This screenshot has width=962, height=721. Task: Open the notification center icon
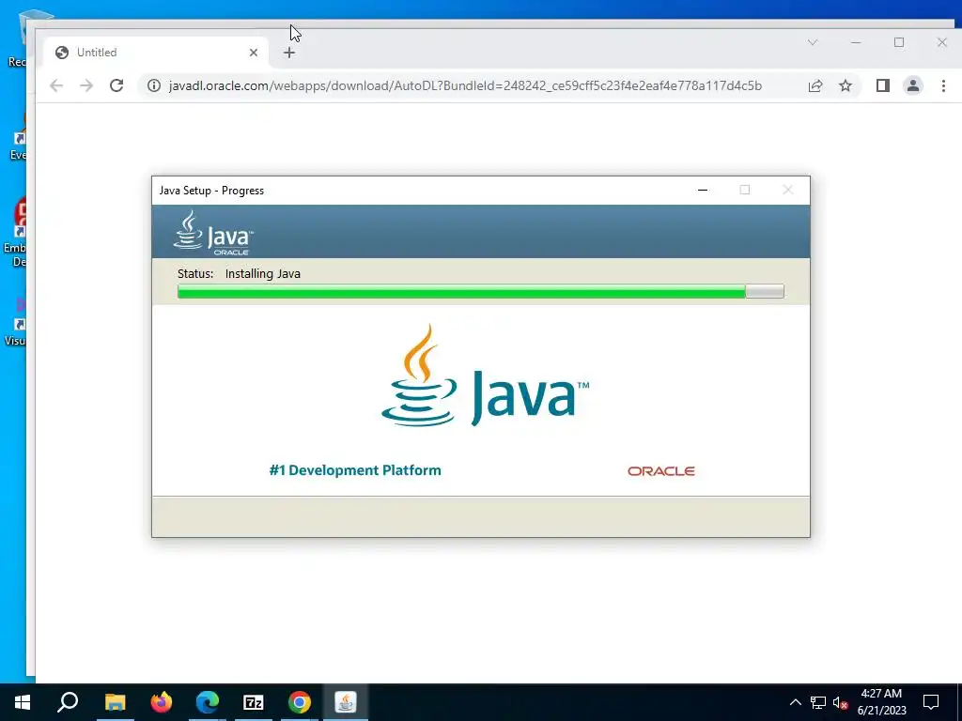point(931,702)
